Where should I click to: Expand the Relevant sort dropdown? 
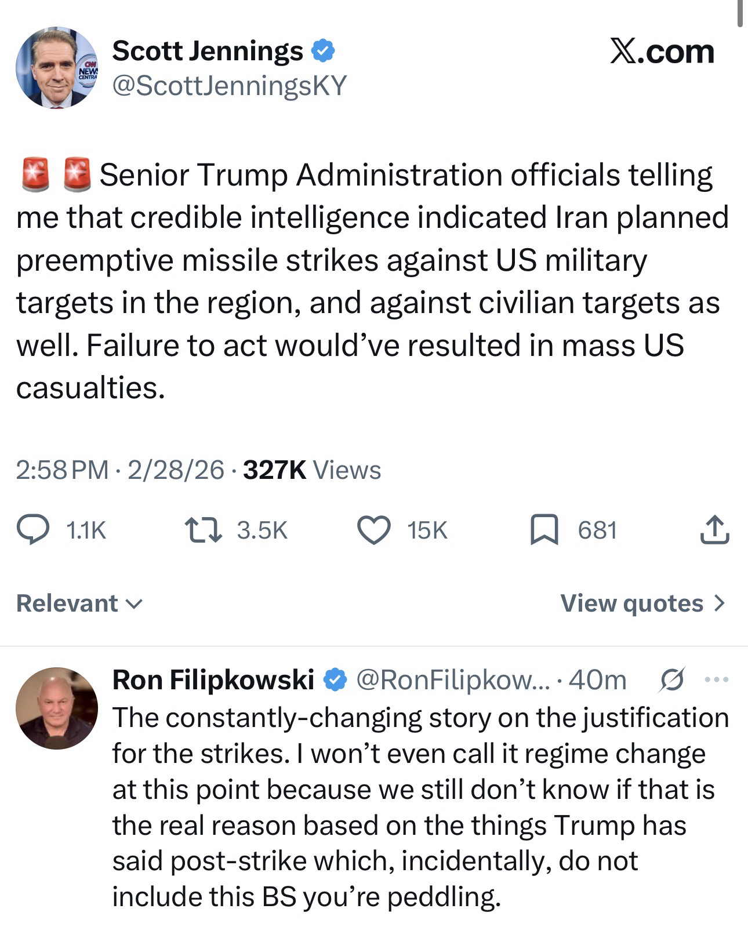point(79,604)
